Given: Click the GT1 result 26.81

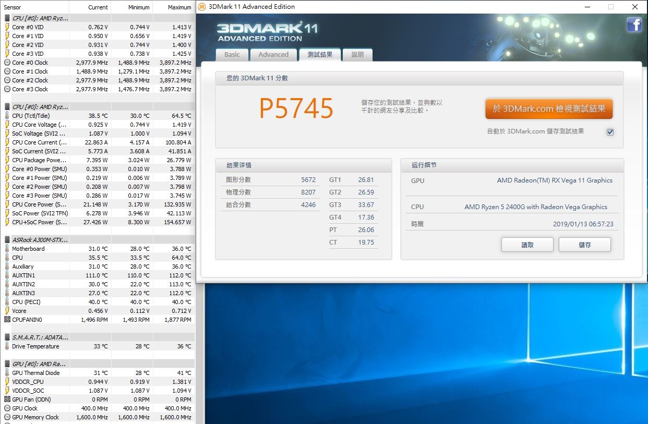Looking at the screenshot, I should pos(366,180).
